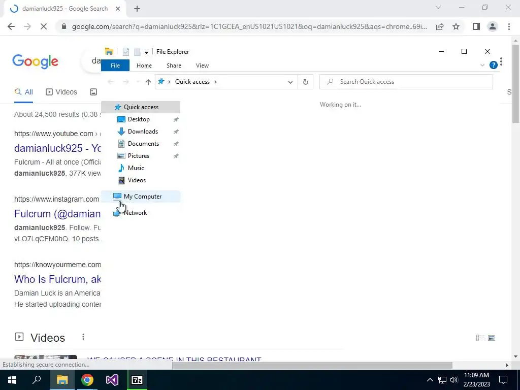Click pin icon next to Pictures
This screenshot has width=520, height=390.
tap(176, 156)
